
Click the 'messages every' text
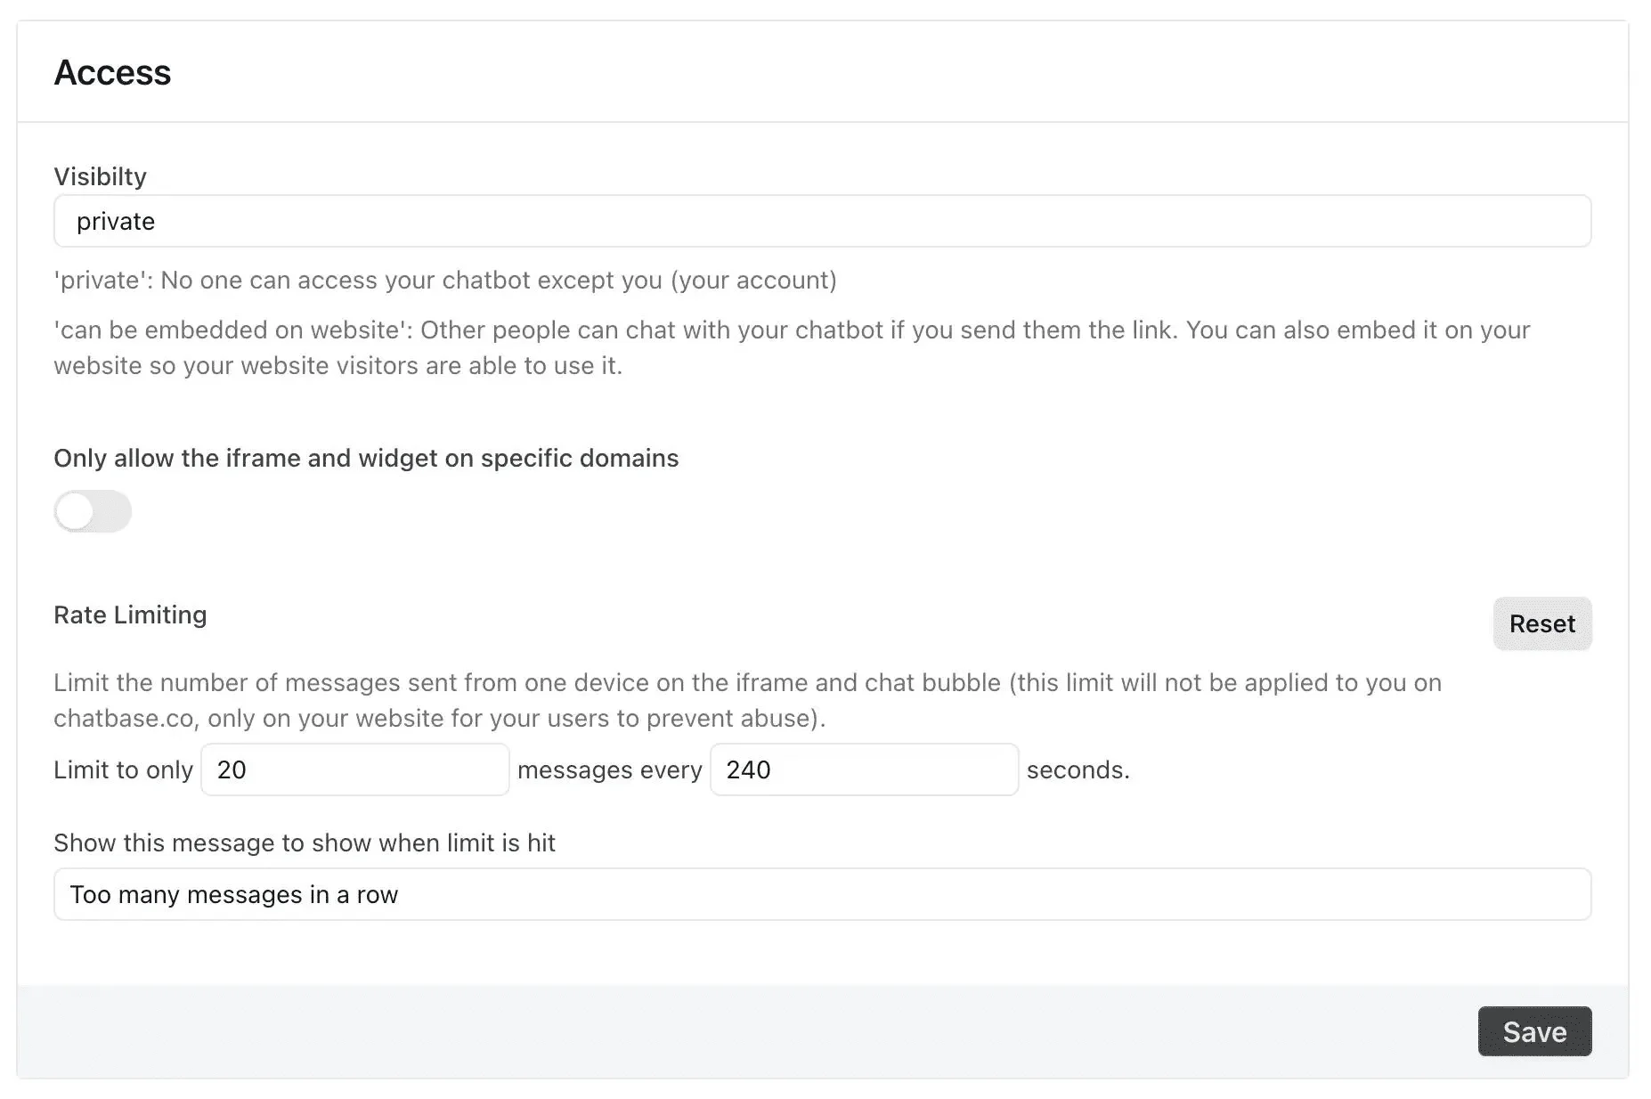click(x=609, y=770)
